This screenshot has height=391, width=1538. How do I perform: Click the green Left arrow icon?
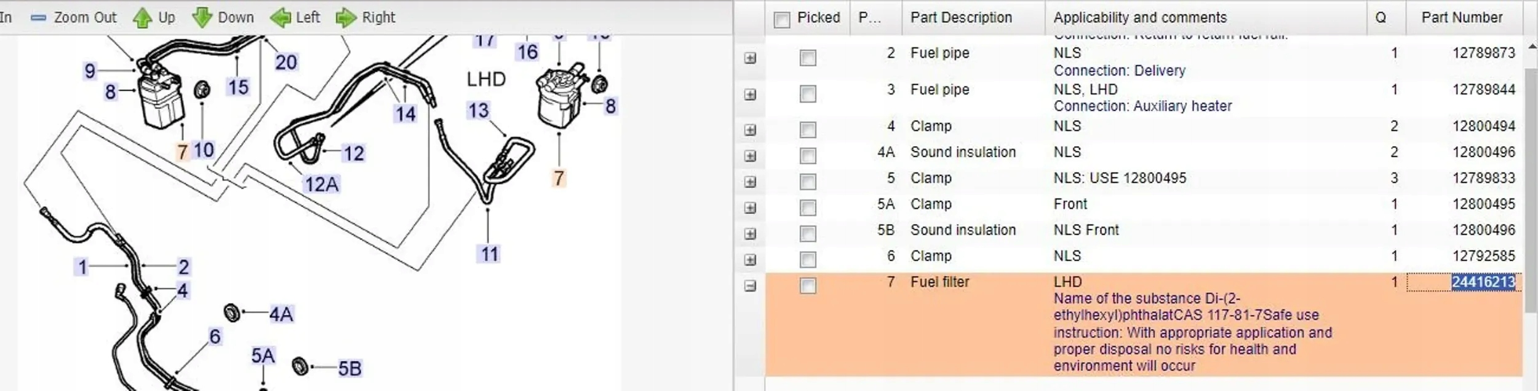[281, 18]
